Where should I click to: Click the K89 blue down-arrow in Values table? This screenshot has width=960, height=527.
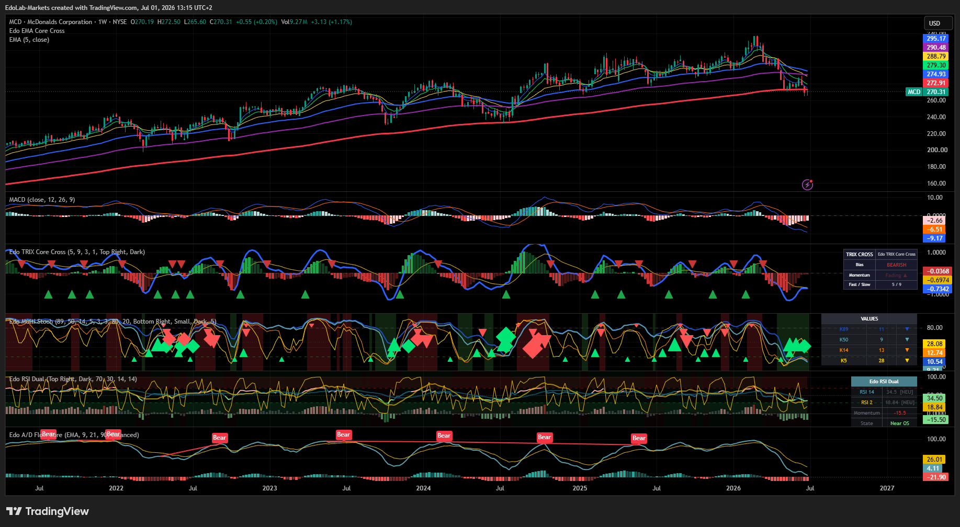[907, 329]
